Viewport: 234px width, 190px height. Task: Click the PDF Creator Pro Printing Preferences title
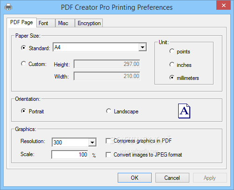[x=117, y=7]
